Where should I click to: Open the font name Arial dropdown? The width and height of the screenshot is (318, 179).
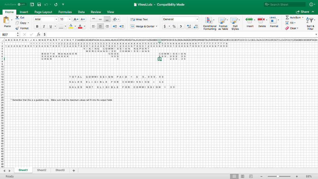(57, 19)
